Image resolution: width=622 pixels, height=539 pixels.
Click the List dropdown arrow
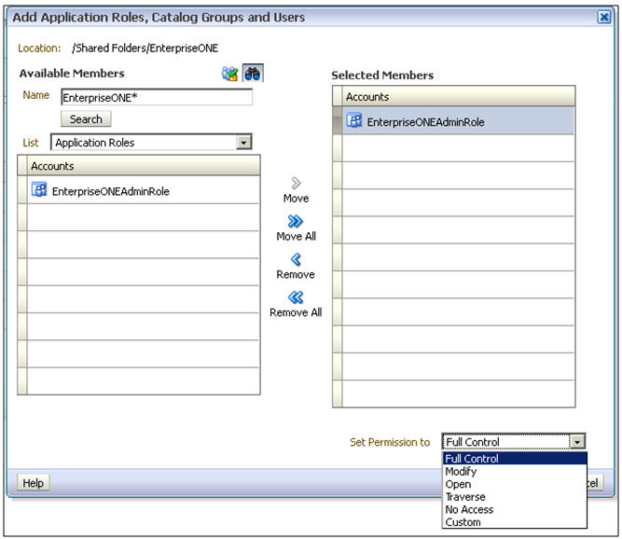pos(244,143)
